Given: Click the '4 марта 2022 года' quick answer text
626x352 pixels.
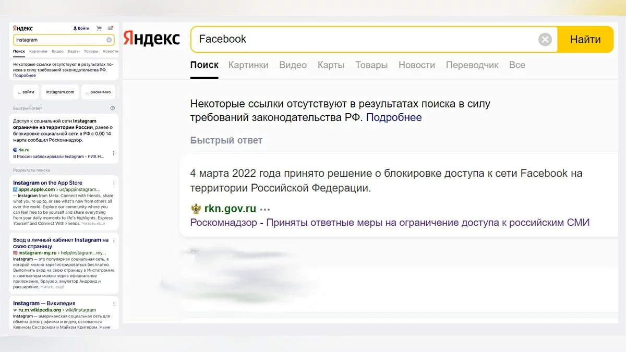Looking at the screenshot, I should click(386, 180).
